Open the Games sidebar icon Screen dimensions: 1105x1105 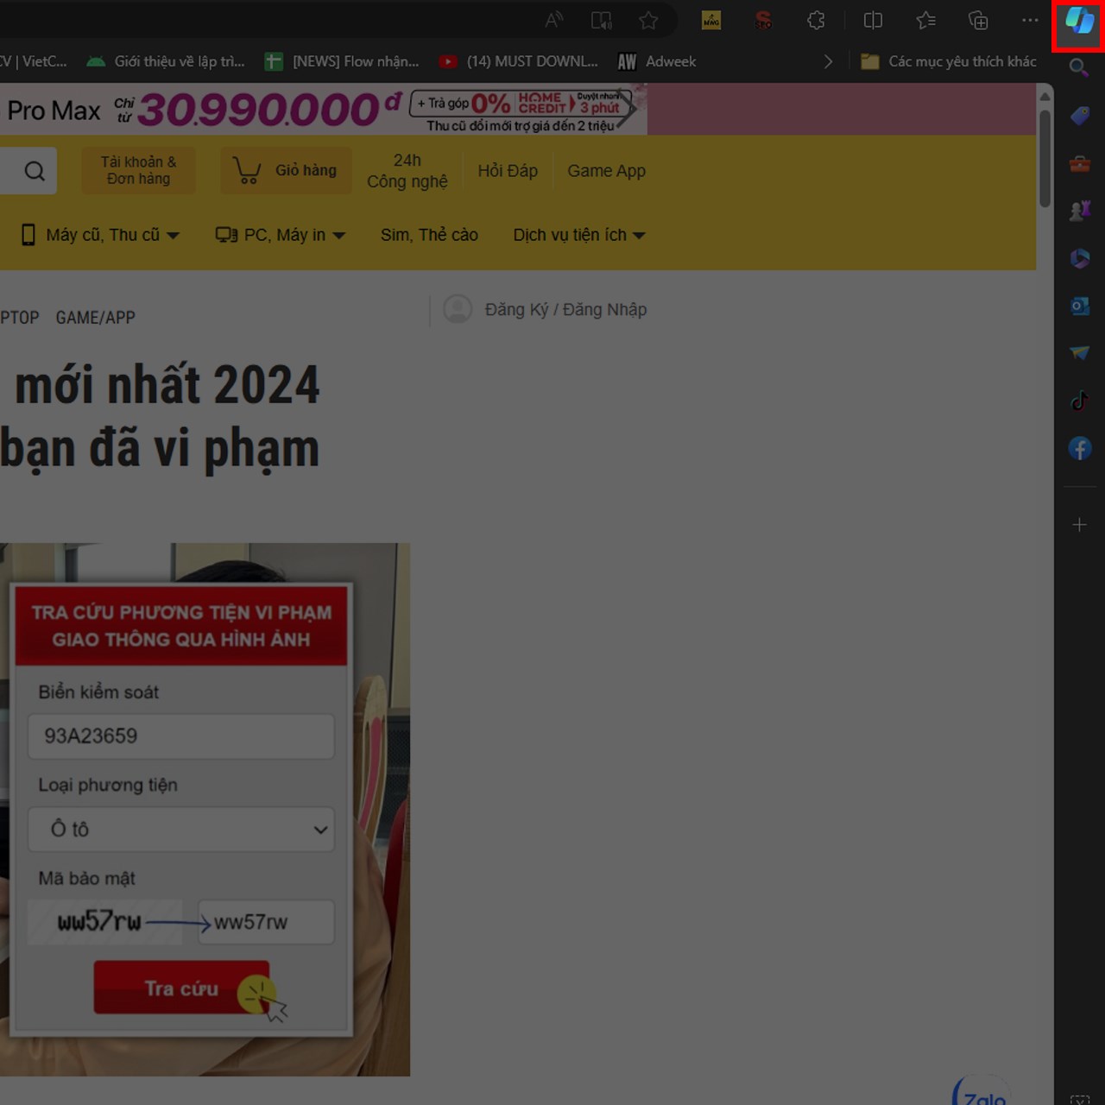1079,210
